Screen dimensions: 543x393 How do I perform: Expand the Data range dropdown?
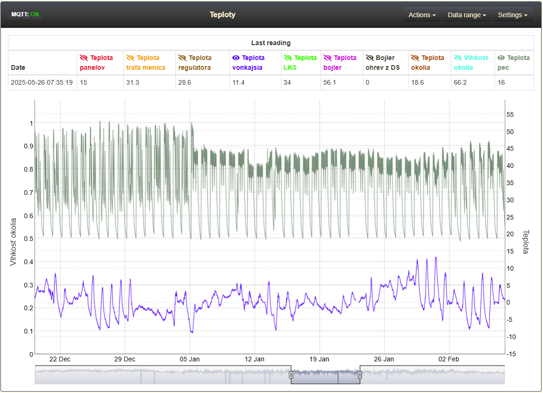click(467, 15)
